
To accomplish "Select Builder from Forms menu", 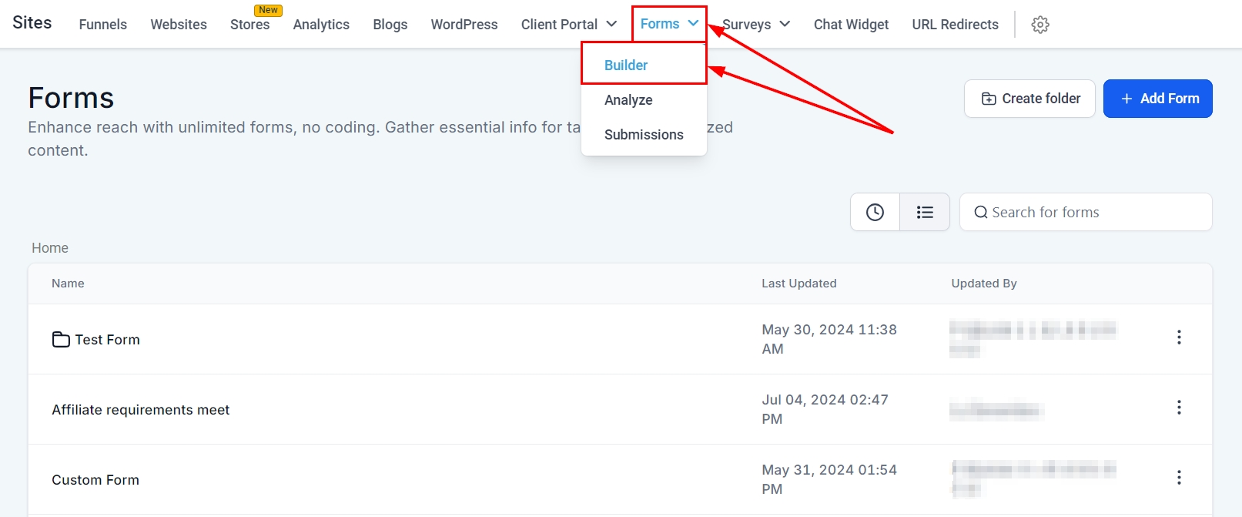I will pyautogui.click(x=626, y=65).
